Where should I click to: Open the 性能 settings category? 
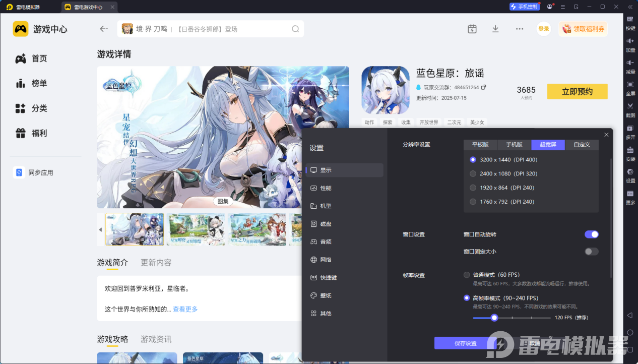(345, 188)
